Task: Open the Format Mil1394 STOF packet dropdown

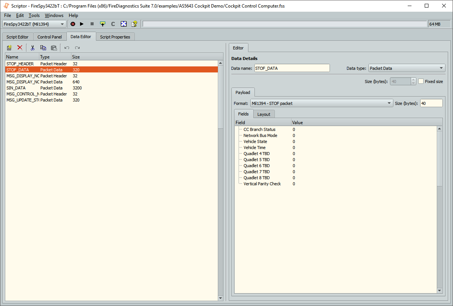Action: pos(322,103)
